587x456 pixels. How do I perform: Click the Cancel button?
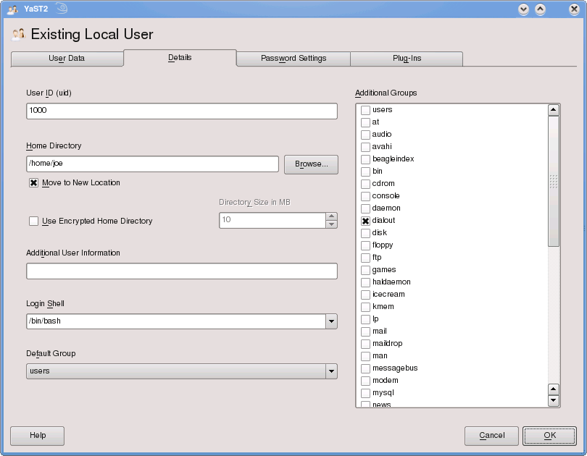(491, 436)
